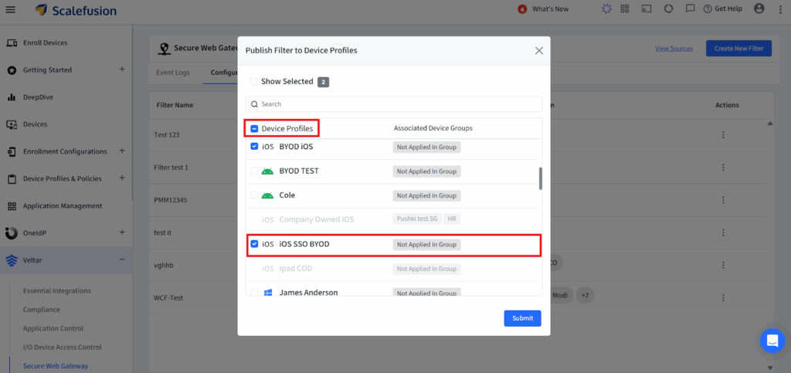Close the Publish Filter dialog
This screenshot has width=791, height=373.
(x=538, y=50)
